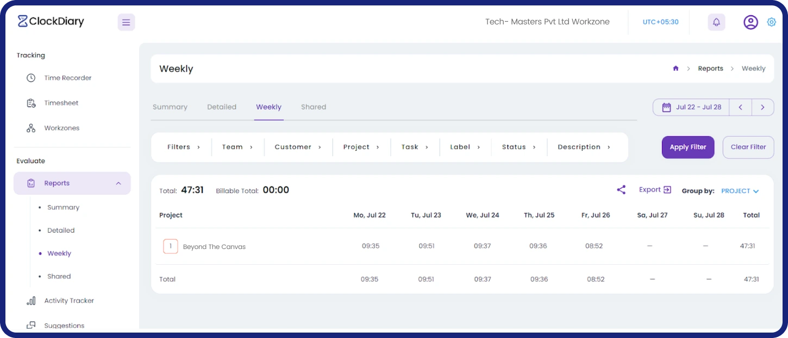Click the 08:52 cell in project row
This screenshot has height=338, width=788.
(594, 246)
